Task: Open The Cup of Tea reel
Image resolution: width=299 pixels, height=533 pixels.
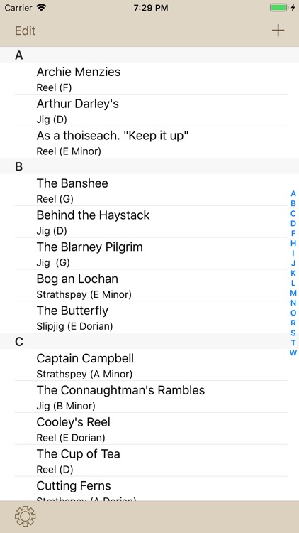Action: point(149,461)
